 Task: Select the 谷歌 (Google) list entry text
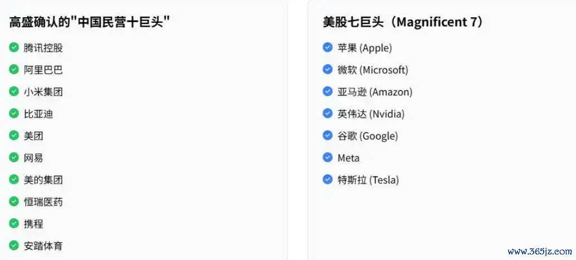pos(368,136)
